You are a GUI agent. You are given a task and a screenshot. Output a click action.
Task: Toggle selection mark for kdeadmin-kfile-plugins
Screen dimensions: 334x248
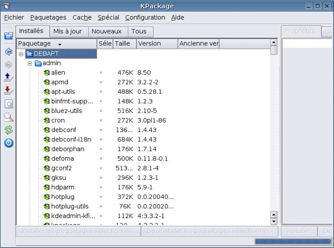coord(101,216)
